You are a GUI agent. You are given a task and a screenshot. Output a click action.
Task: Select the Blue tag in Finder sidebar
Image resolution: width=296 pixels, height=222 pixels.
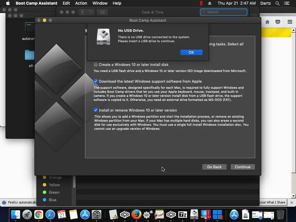pos(50,200)
